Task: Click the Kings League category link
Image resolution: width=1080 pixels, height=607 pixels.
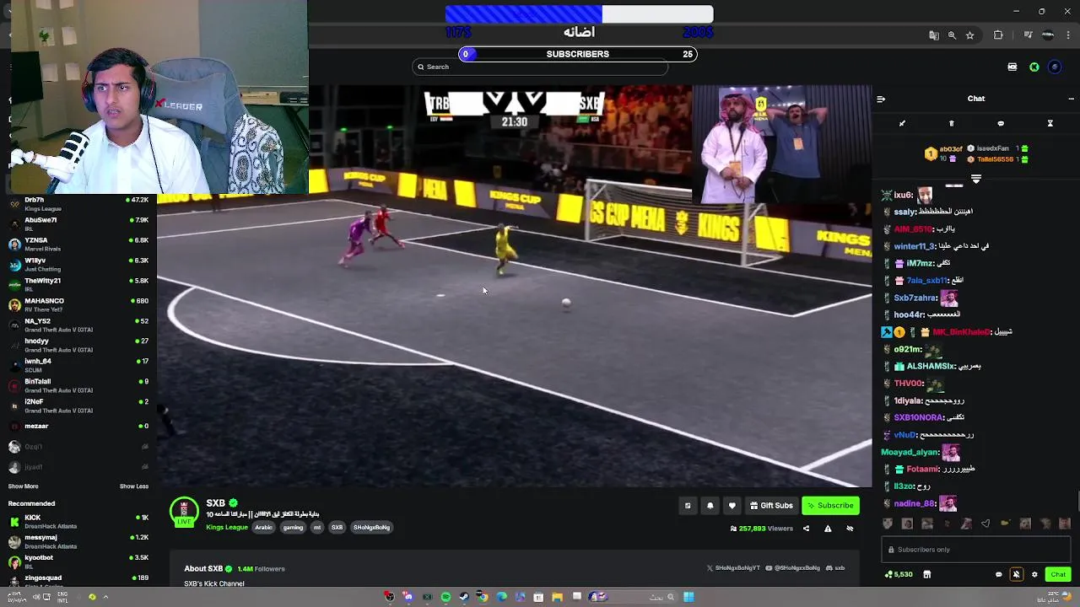Action: [227, 528]
